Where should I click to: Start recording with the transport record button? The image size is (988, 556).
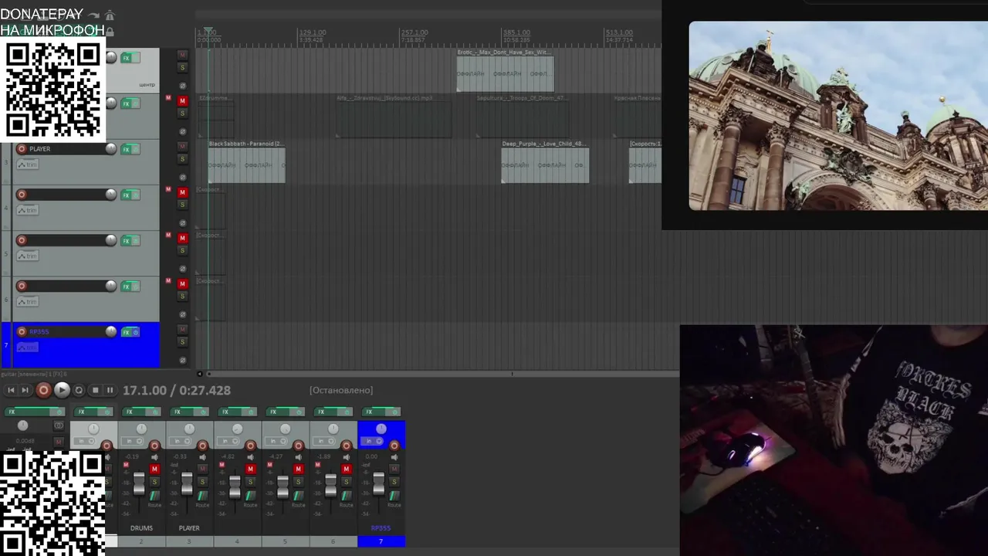tap(44, 390)
